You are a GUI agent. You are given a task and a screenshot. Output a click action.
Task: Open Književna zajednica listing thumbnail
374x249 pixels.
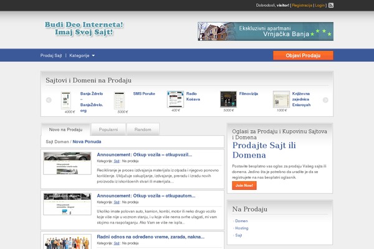[x=281, y=99]
